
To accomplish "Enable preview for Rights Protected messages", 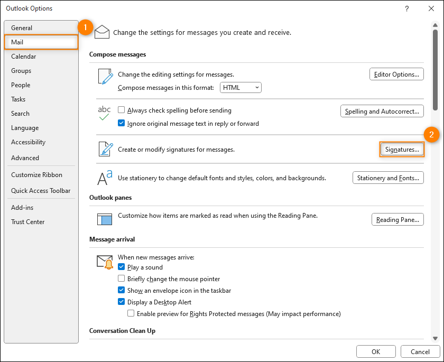I will (131, 313).
